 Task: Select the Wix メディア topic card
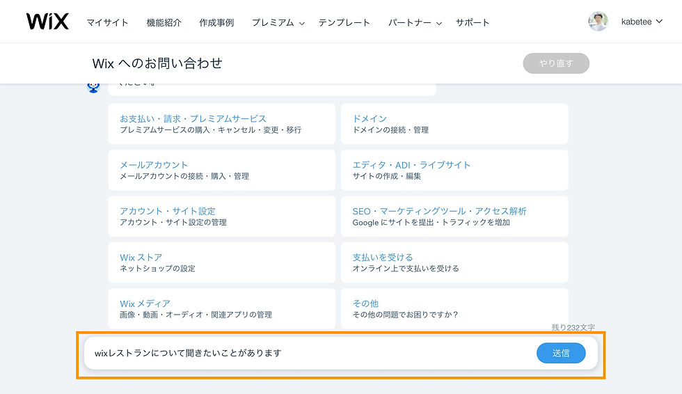[x=222, y=308]
